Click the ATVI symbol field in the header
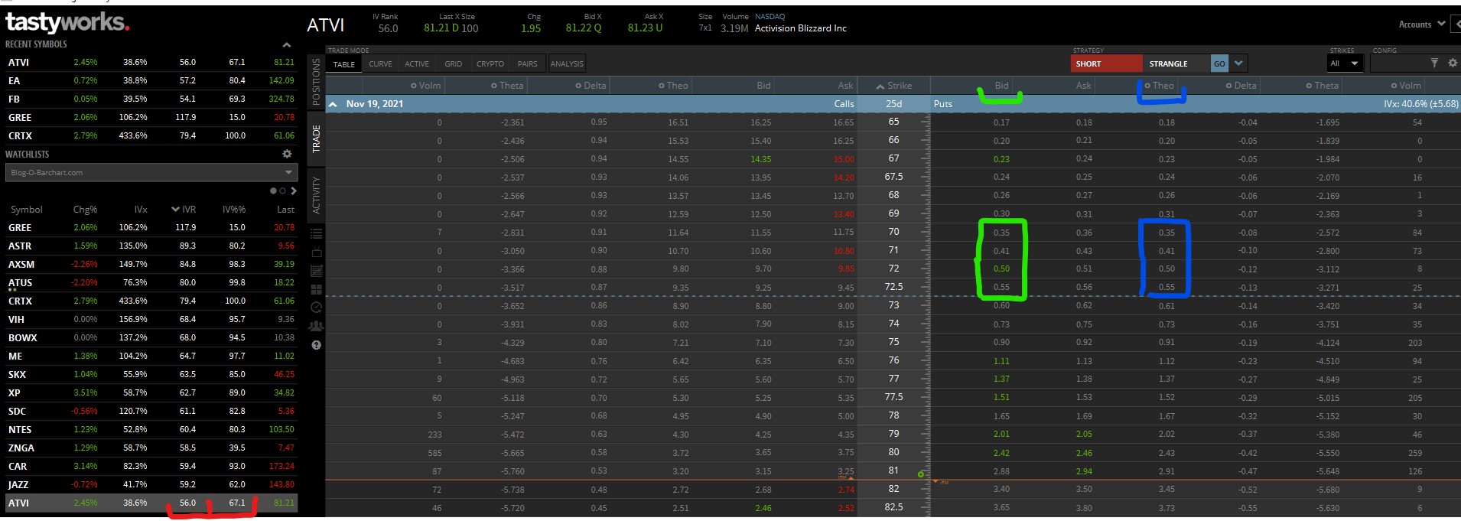The image size is (1461, 521). point(326,25)
